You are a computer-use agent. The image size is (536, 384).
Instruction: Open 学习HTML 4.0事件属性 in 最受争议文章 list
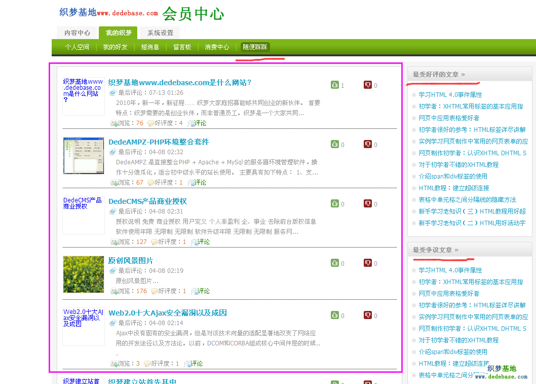click(450, 270)
